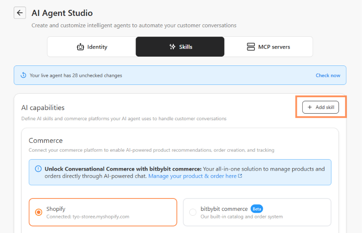Click the Add skill button
Screen dimensions: 362x233
coord(320,107)
